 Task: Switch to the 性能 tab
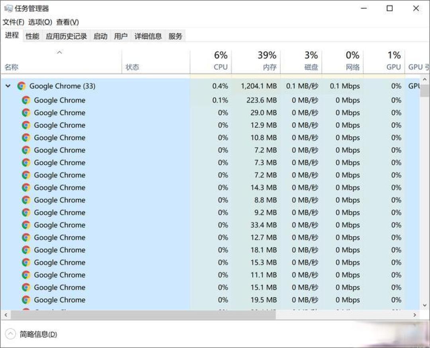coord(32,36)
